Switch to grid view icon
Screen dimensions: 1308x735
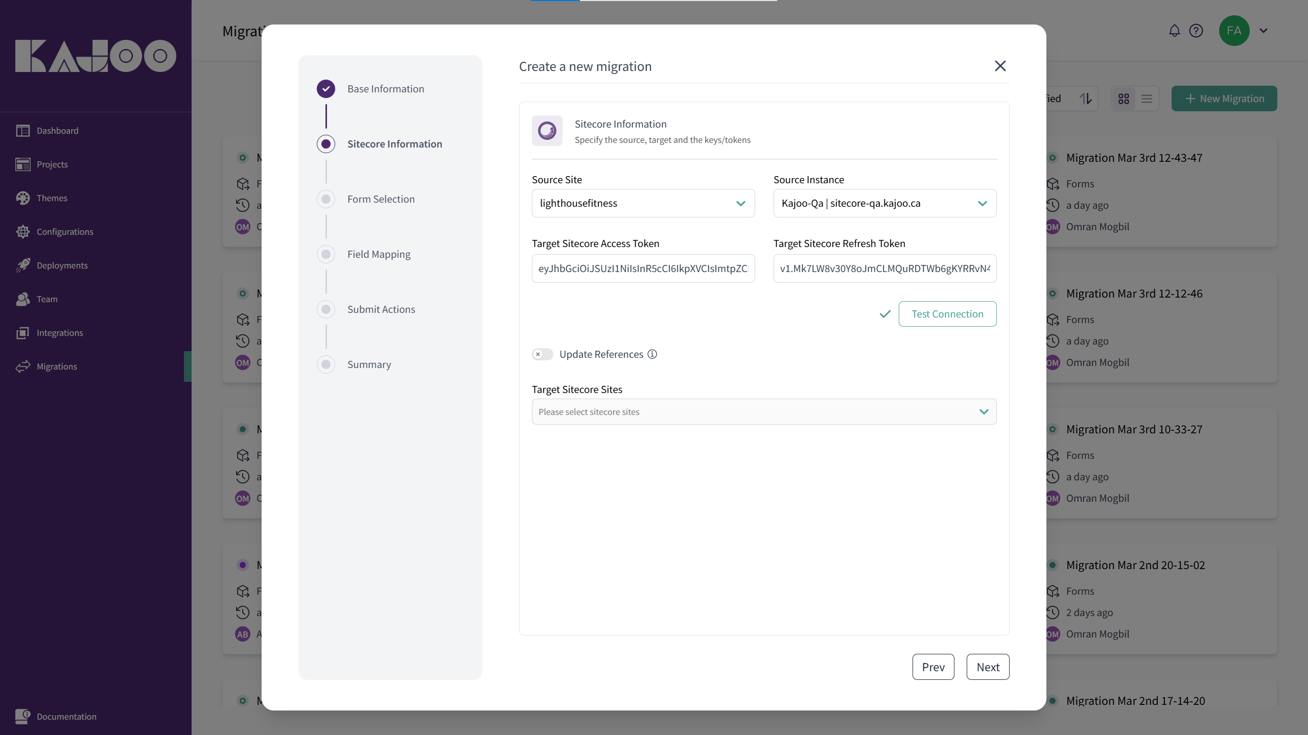click(x=1124, y=99)
